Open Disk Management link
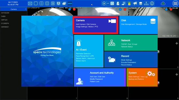Viewport: 179px width, 100px height. (x=128, y=24)
